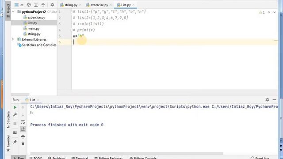Open Project view settings gear
Screen dimensions: 283x159
pyautogui.click(x=52, y=5)
